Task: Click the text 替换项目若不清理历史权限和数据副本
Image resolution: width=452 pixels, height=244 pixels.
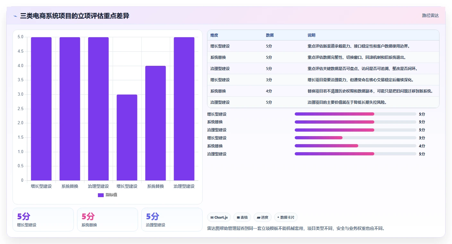Action: pos(340,91)
